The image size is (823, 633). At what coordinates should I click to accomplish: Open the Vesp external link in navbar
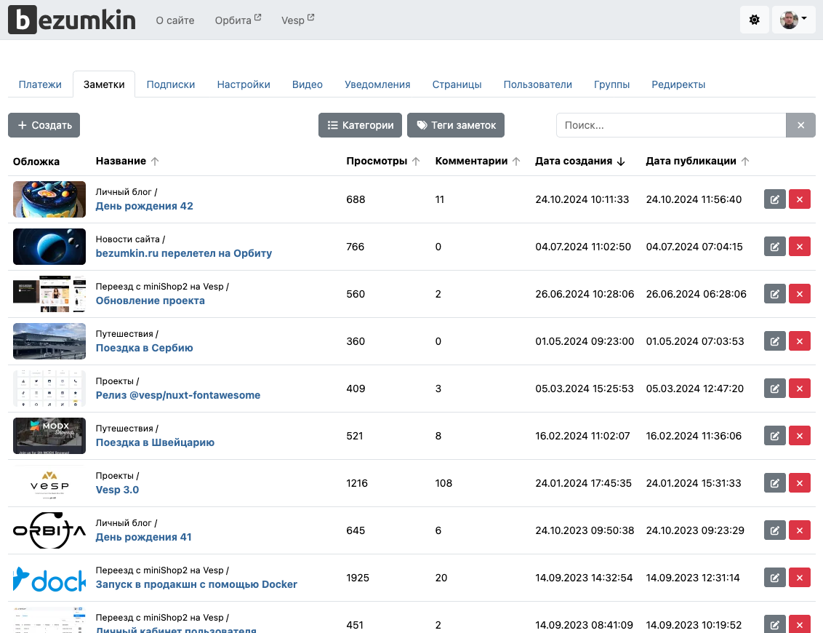(297, 20)
